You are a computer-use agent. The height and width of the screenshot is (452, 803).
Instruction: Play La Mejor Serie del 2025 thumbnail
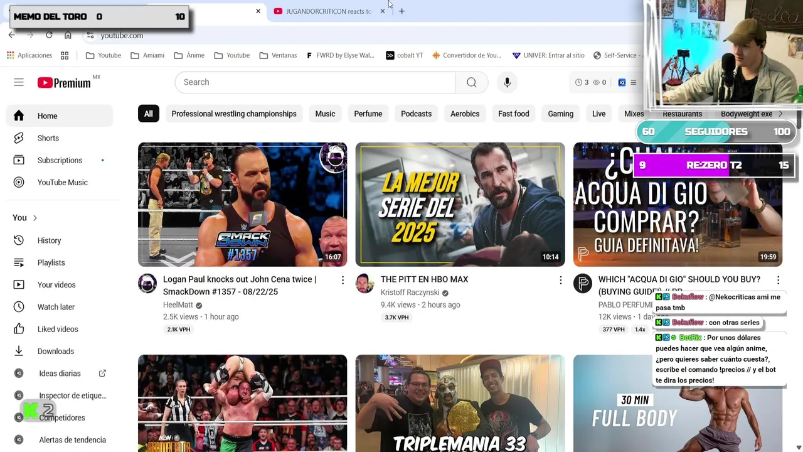pos(460,205)
